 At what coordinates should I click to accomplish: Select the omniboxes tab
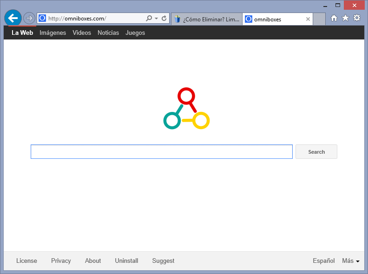(278, 19)
